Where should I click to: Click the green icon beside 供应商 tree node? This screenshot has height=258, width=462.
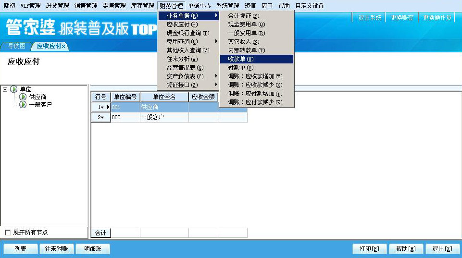coord(23,97)
